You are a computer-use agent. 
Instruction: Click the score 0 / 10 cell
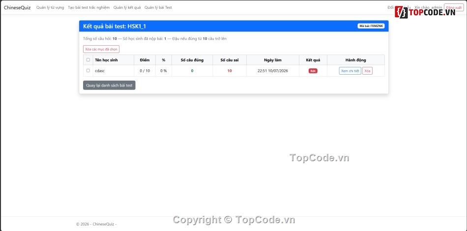[145, 71]
